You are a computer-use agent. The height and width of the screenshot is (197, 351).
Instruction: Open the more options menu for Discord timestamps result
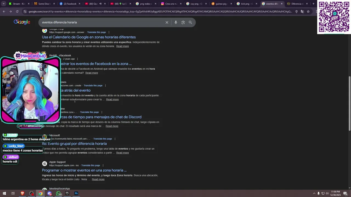(x=102, y=112)
